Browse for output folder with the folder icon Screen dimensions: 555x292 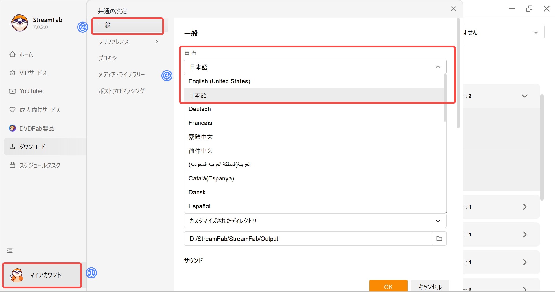439,239
